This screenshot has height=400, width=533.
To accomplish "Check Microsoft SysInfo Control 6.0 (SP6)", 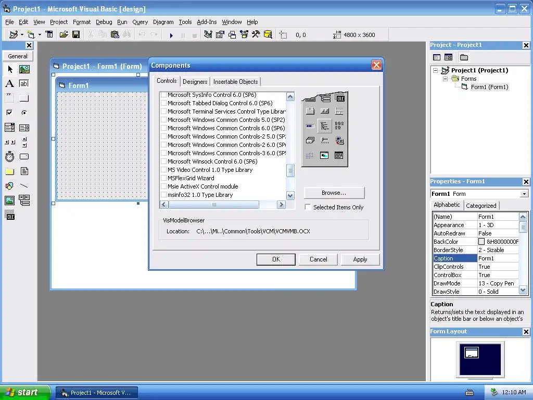I will click(x=163, y=95).
